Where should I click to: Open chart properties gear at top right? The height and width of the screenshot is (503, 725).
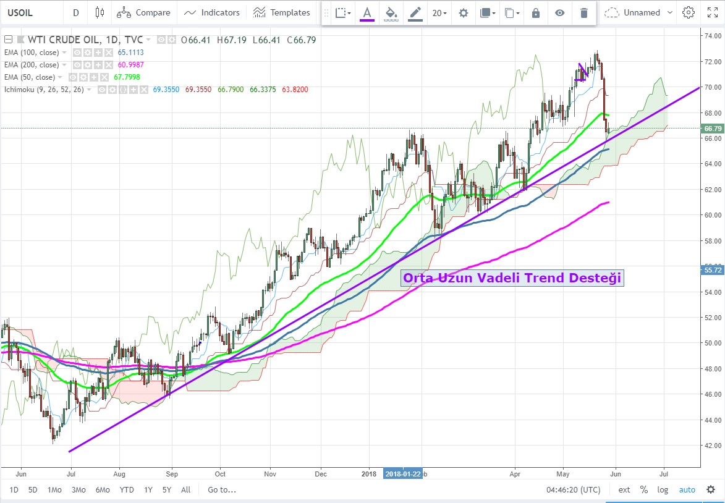(688, 12)
